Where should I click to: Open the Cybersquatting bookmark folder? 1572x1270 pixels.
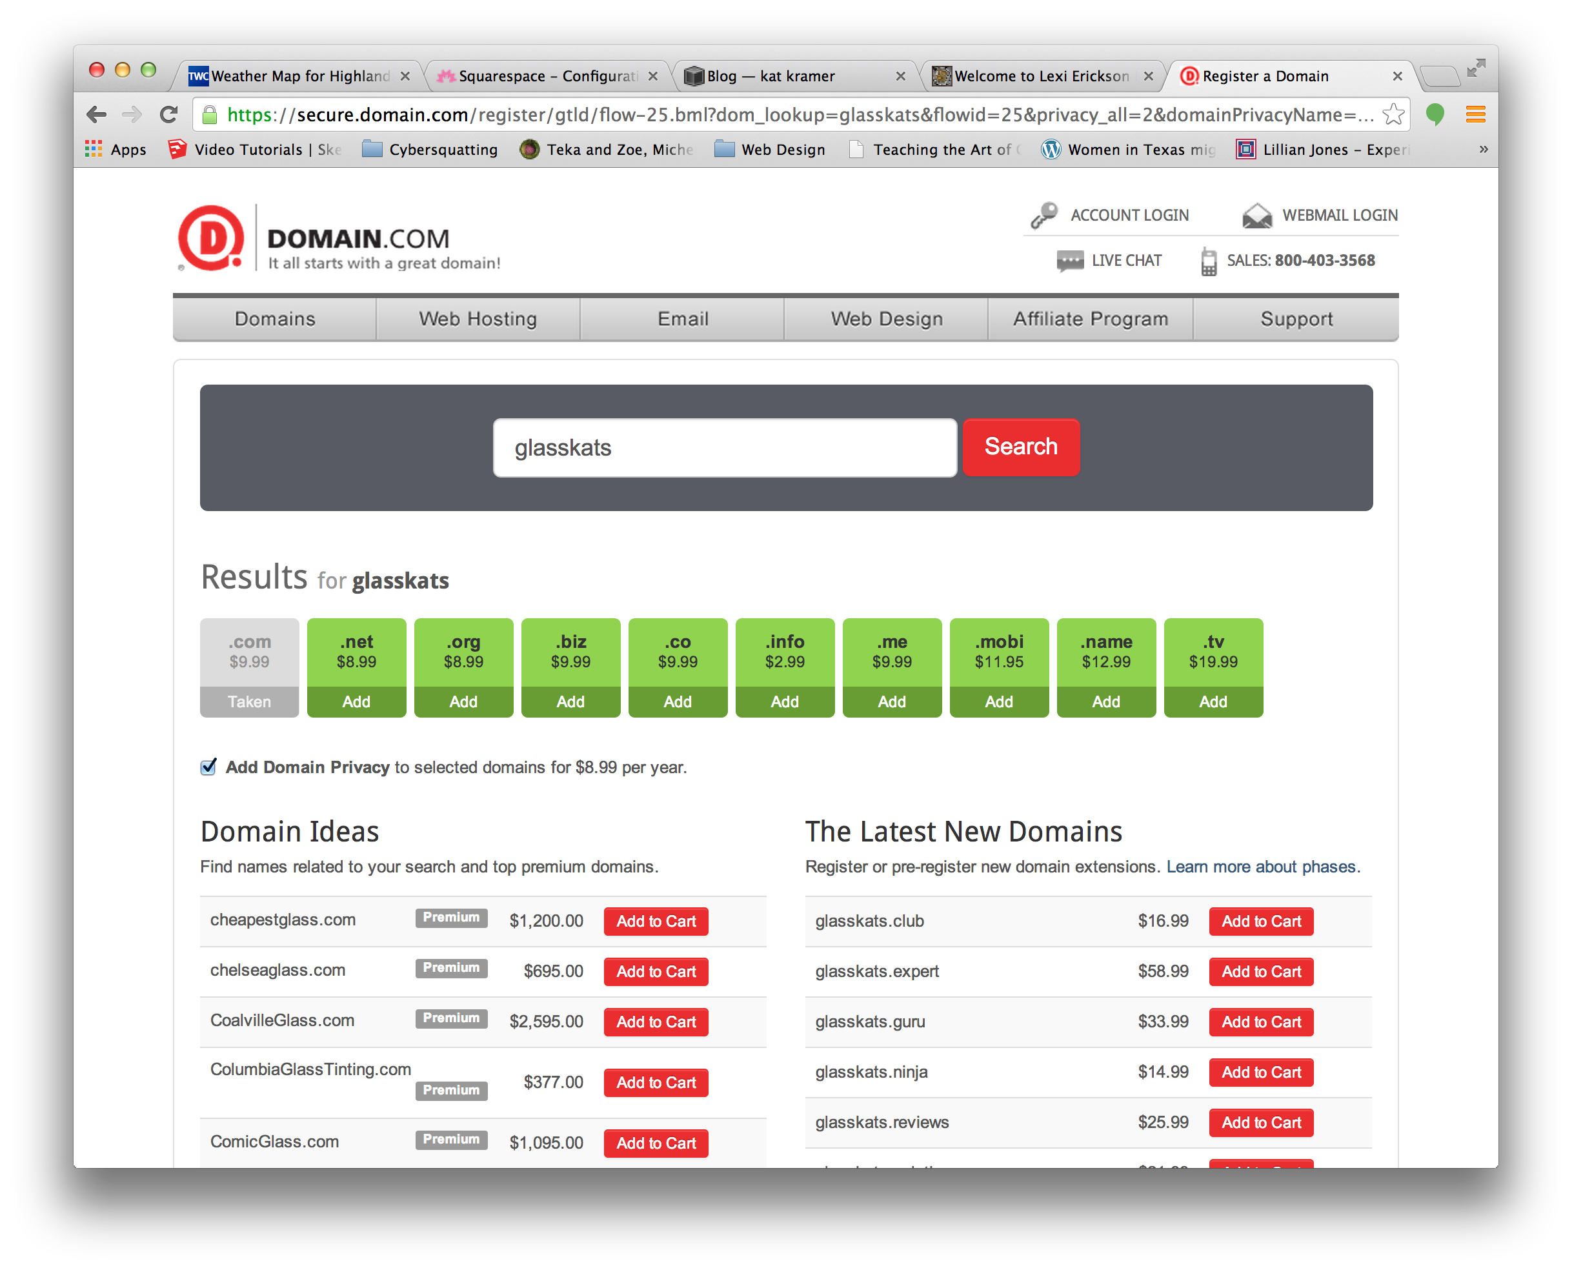pos(430,149)
